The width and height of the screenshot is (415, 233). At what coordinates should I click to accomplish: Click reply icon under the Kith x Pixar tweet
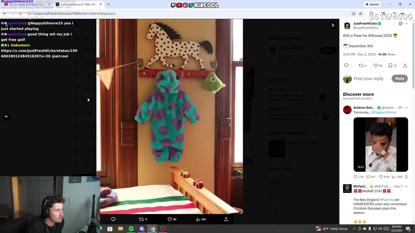pyautogui.click(x=346, y=65)
